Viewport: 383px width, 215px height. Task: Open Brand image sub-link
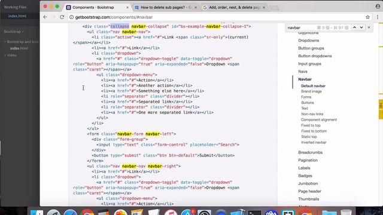311,91
